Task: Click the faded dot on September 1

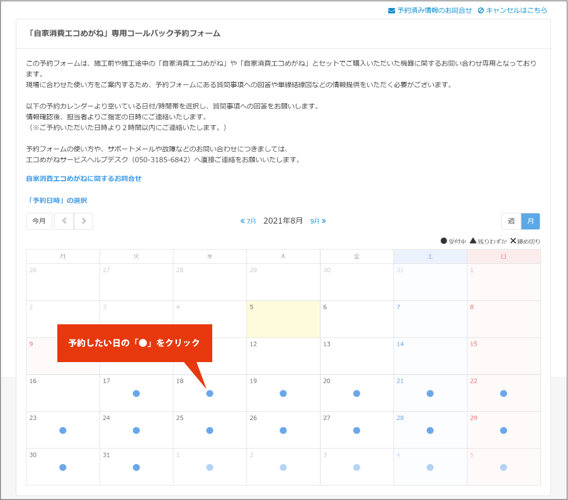Action: (x=210, y=467)
